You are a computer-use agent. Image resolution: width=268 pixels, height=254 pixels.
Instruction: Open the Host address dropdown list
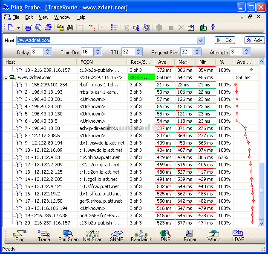click(200, 41)
